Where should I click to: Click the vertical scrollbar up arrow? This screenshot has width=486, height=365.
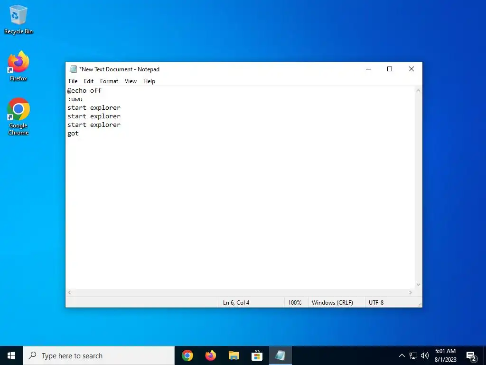(418, 91)
